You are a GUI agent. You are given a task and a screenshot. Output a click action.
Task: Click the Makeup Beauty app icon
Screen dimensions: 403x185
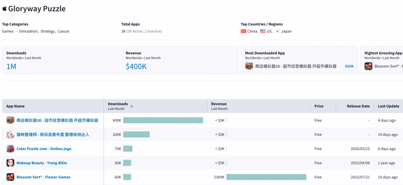pyautogui.click(x=10, y=163)
